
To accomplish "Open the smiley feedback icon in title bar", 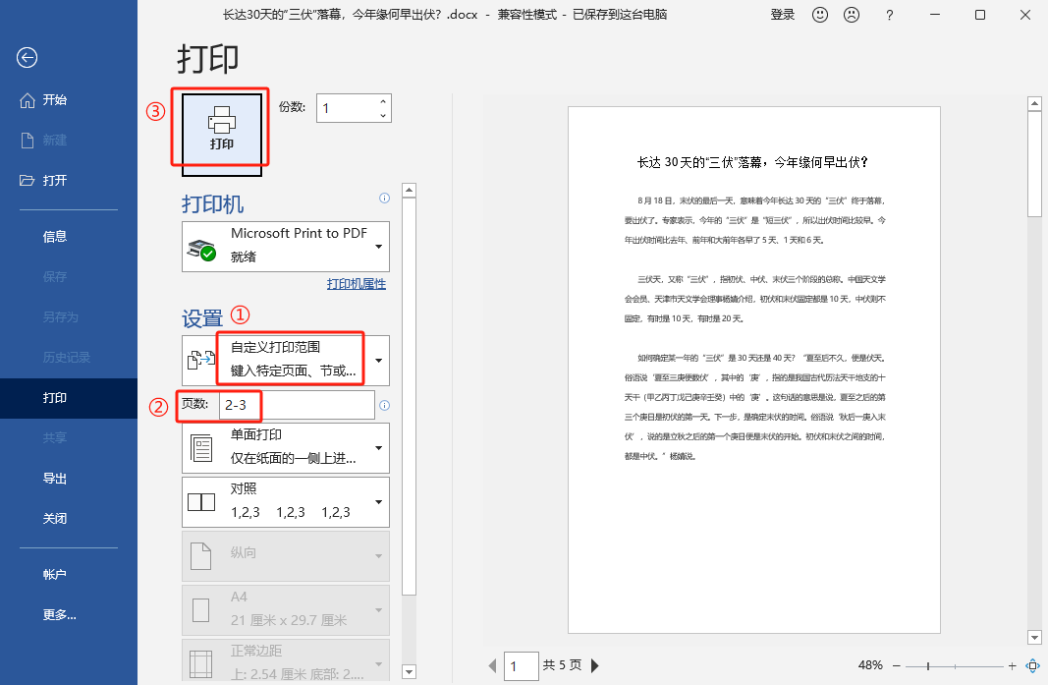I will pos(819,15).
